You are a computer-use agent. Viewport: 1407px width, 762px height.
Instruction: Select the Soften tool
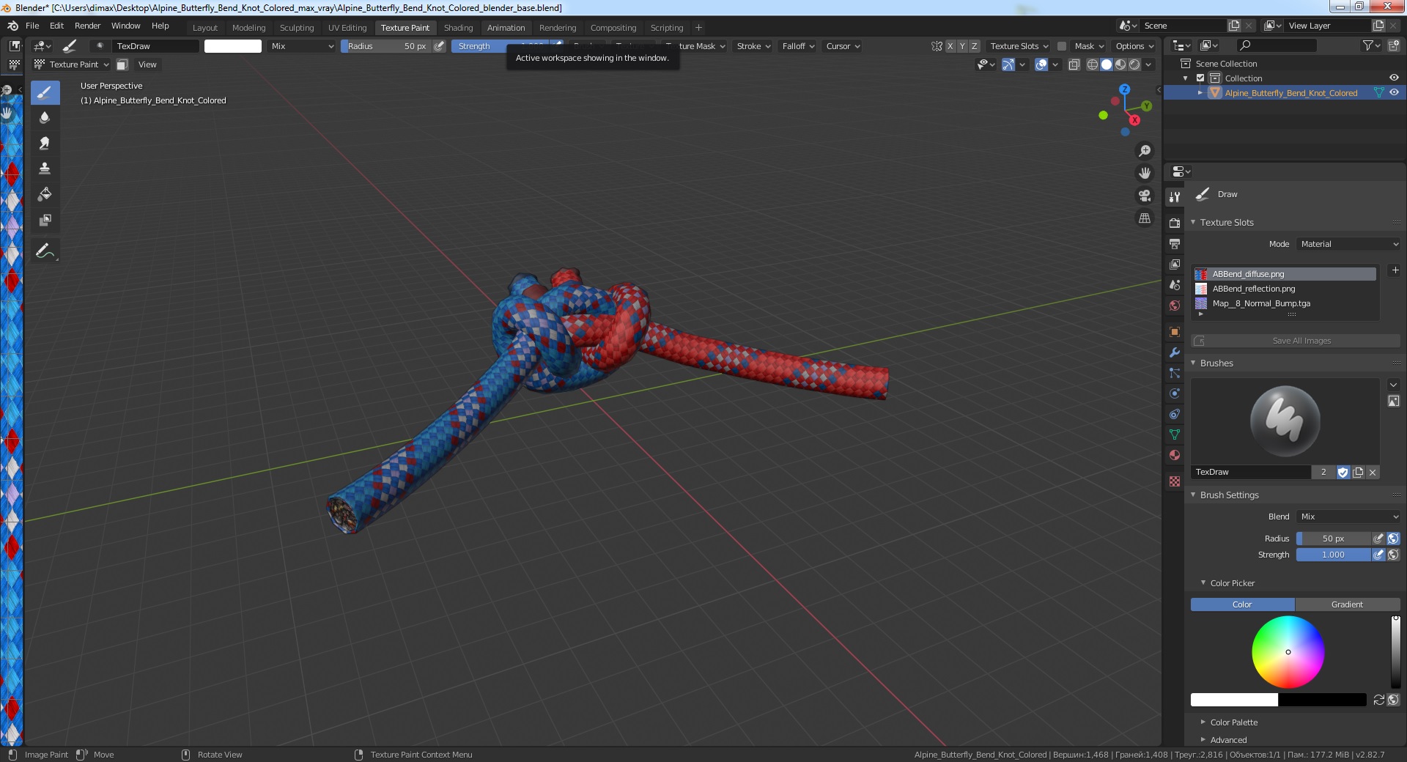(x=45, y=118)
